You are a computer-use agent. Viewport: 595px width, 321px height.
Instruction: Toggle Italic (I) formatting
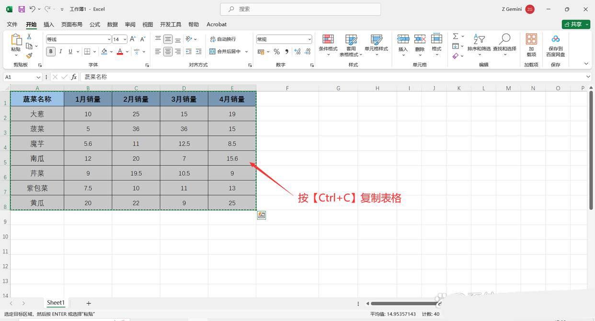[x=61, y=52]
